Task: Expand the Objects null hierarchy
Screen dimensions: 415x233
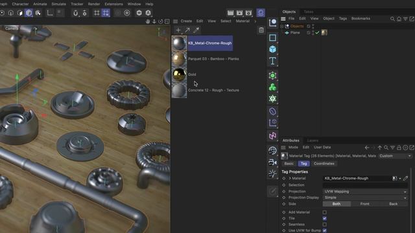Action: click(x=282, y=26)
